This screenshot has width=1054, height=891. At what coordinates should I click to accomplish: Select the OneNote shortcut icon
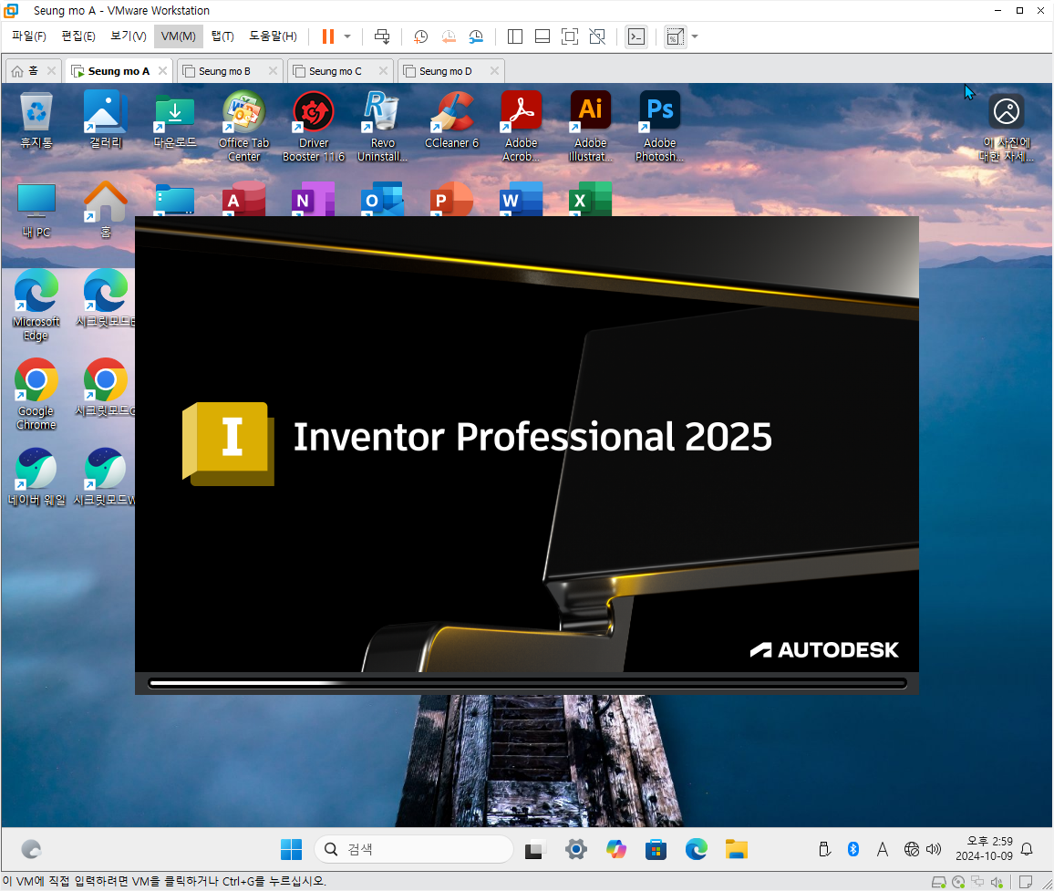click(x=313, y=199)
